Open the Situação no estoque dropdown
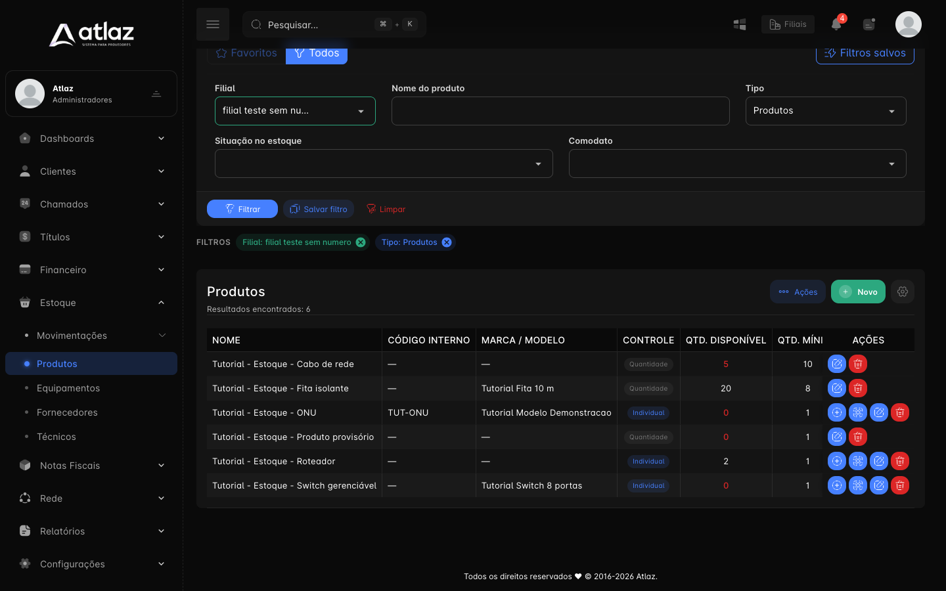The image size is (946, 591). point(384,164)
